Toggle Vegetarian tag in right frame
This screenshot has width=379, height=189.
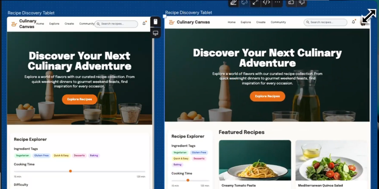click(x=180, y=153)
